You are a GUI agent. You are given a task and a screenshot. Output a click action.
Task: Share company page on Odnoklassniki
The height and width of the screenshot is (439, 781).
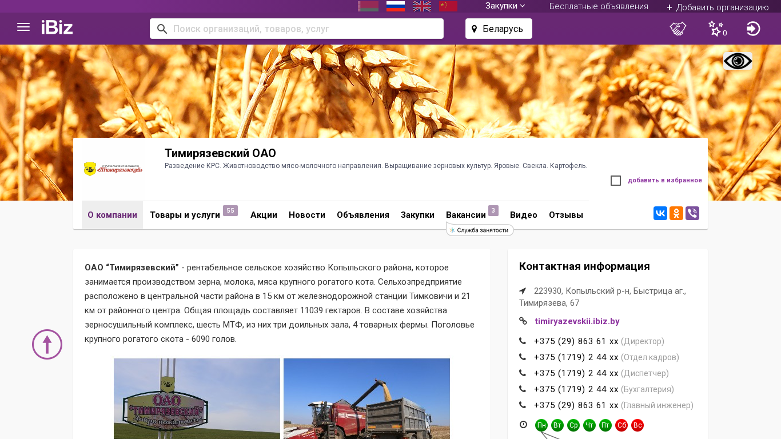[676, 213]
